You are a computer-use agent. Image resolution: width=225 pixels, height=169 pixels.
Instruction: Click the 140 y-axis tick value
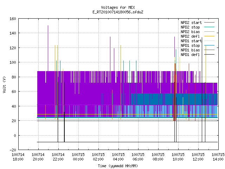[13, 33]
